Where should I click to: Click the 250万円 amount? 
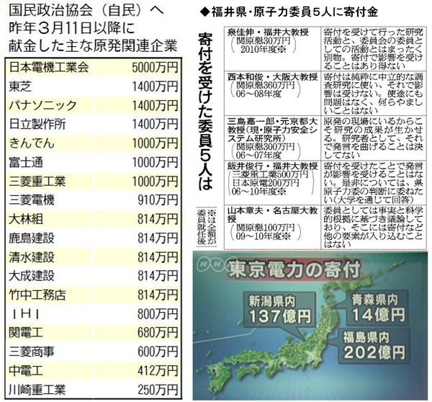158,390
